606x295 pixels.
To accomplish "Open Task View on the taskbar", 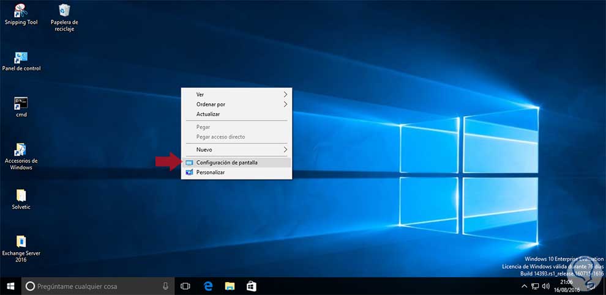I will 185,286.
